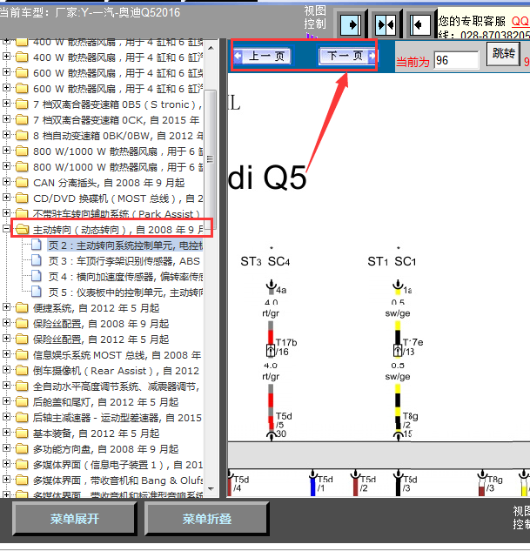Screen dimensions: 530x551
Task: Expand the 7 档双离合器变速箱 0CK folder
Action: point(6,119)
